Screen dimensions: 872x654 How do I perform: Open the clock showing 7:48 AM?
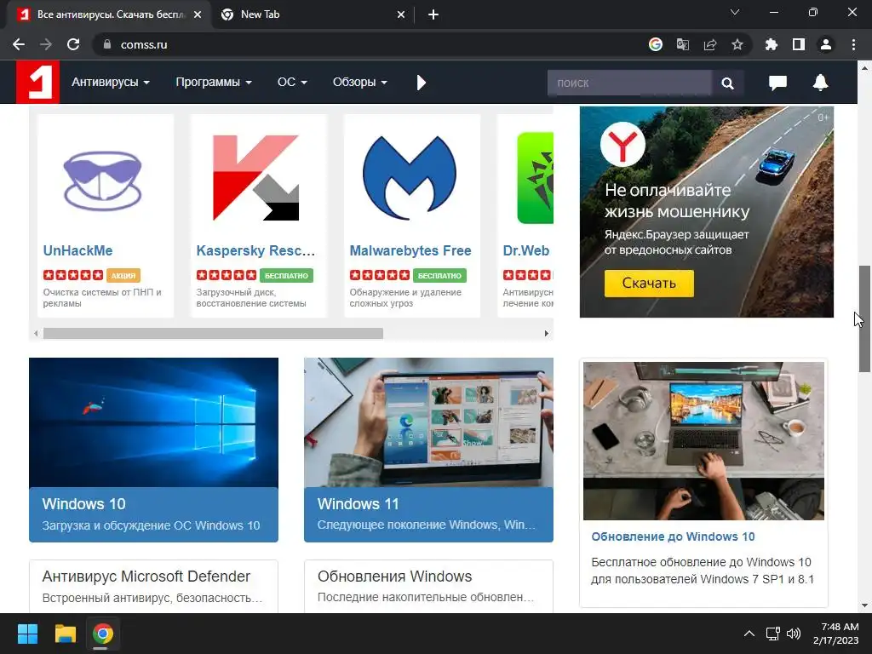(x=836, y=634)
